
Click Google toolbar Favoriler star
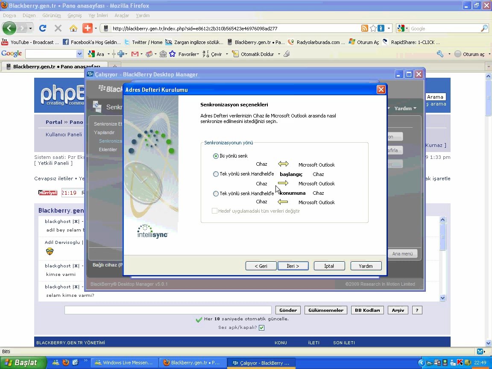click(x=172, y=54)
